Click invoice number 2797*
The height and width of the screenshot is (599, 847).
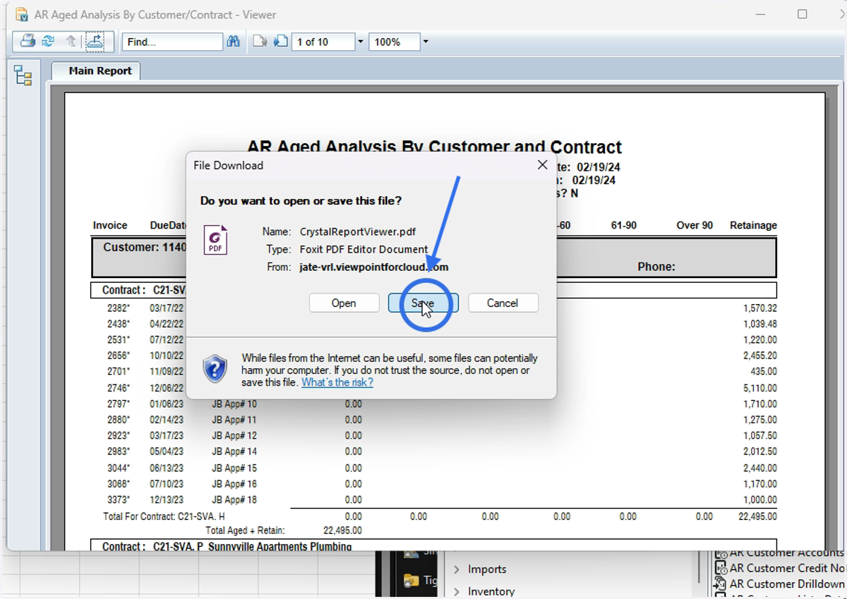(x=119, y=404)
